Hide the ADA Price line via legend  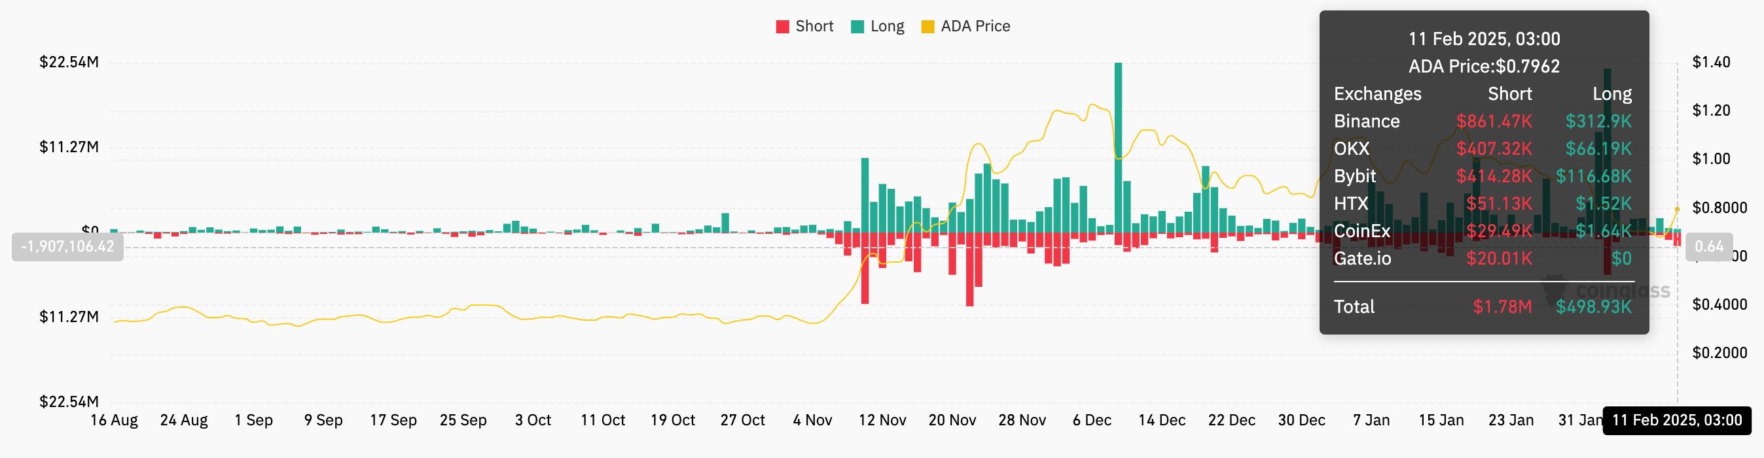point(975,27)
